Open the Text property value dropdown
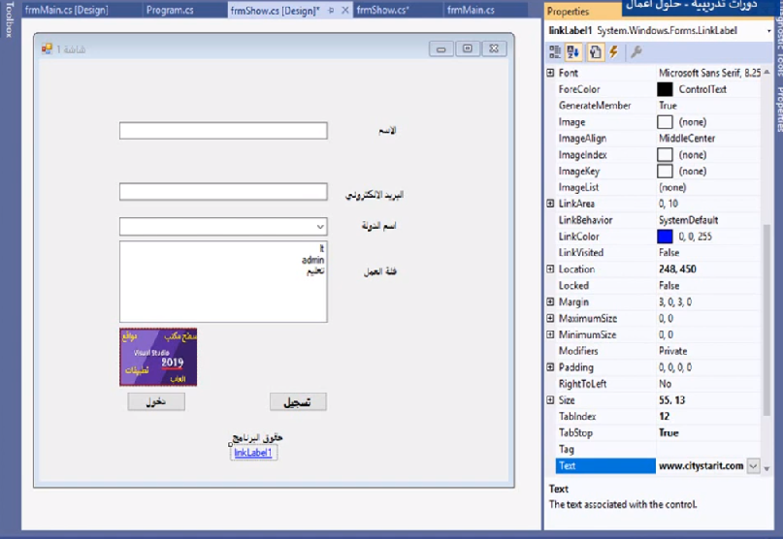The width and height of the screenshot is (783, 539). (753, 466)
